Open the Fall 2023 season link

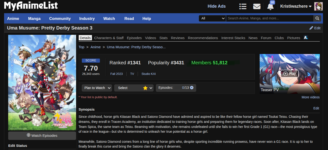[x=117, y=74]
